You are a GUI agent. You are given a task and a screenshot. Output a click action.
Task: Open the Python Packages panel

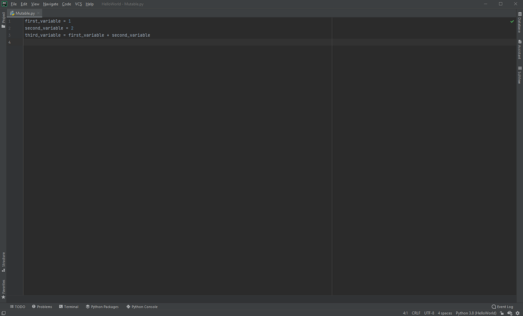pyautogui.click(x=102, y=306)
